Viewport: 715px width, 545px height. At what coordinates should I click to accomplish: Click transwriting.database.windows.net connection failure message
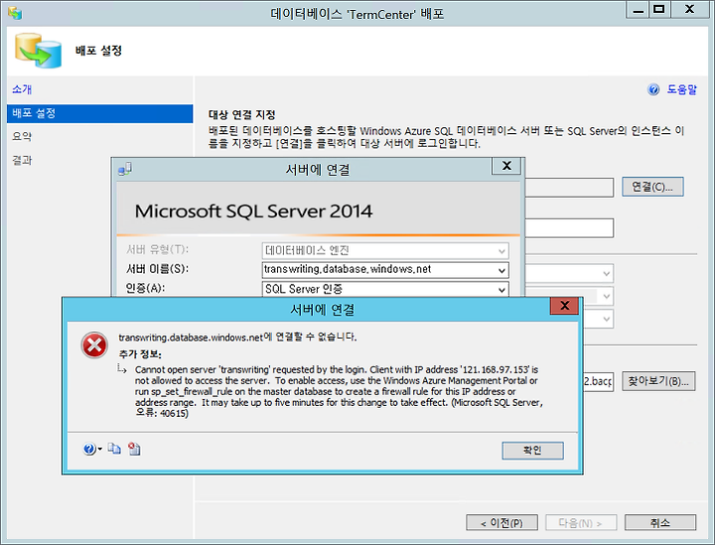coord(237,338)
